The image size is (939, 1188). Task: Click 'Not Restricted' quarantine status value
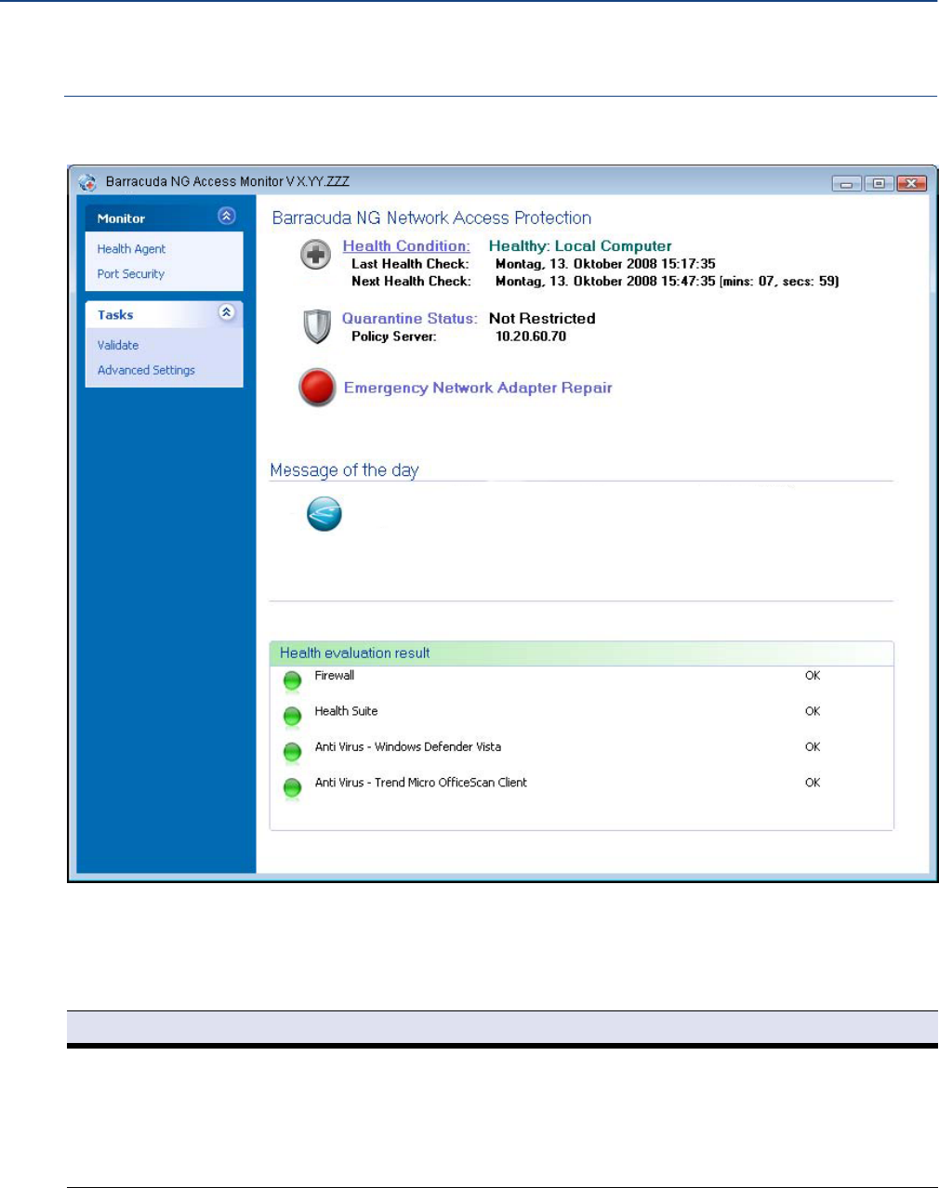coord(542,319)
